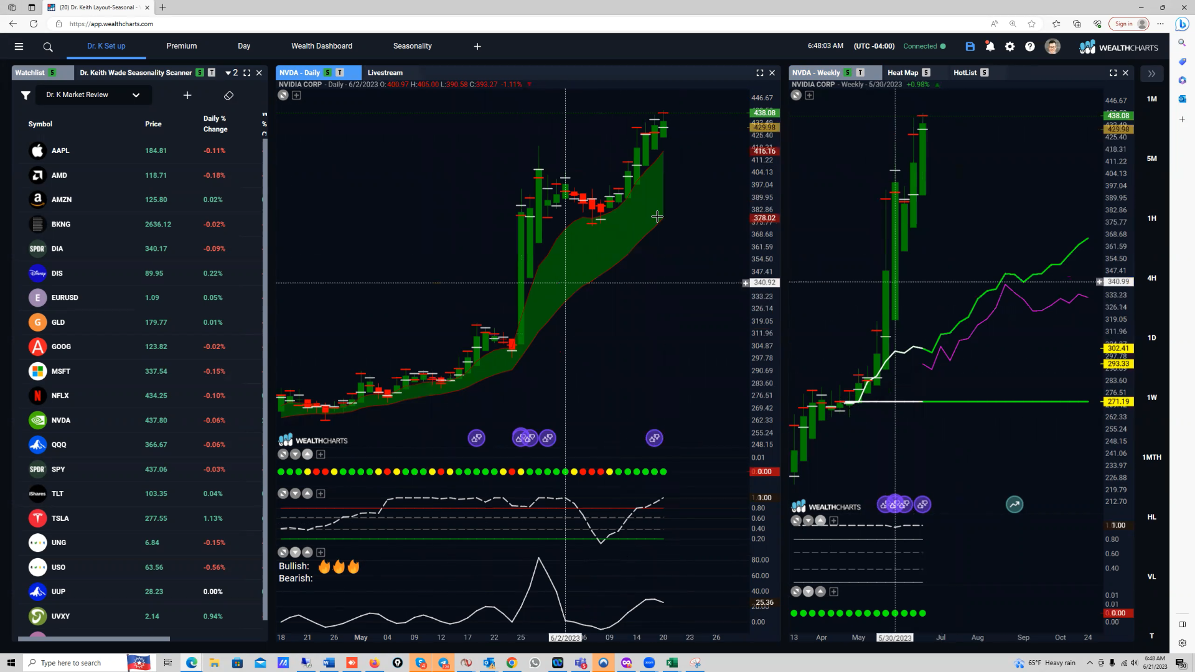1195x672 pixels.
Task: Switch to the Day layout tab
Action: (x=244, y=46)
